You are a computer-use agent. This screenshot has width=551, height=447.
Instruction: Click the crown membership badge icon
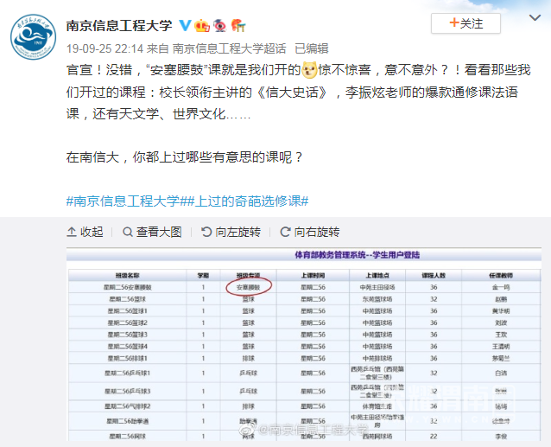pyautogui.click(x=202, y=24)
